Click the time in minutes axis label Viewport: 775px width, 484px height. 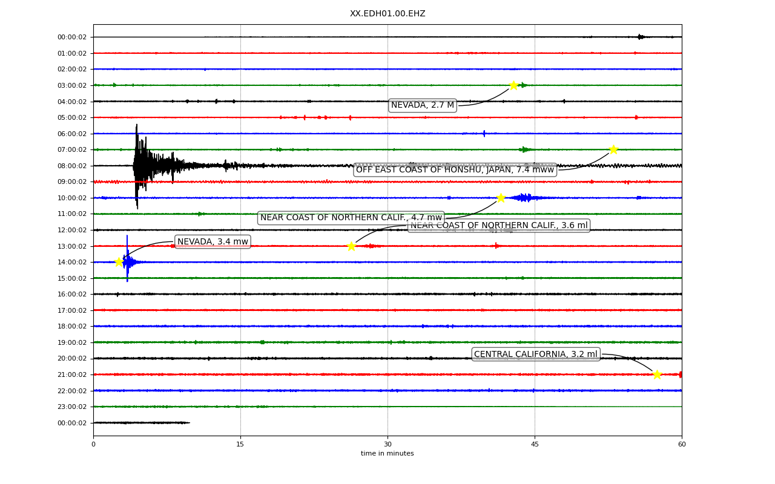coord(387,454)
